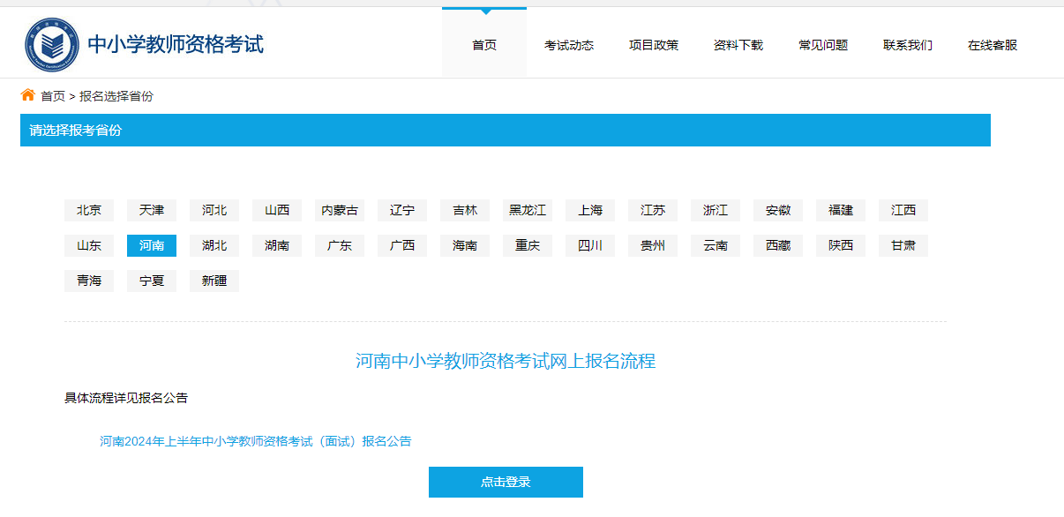Click the 报名选择省份 breadcrumb text
This screenshot has width=1064, height=517.
click(116, 96)
